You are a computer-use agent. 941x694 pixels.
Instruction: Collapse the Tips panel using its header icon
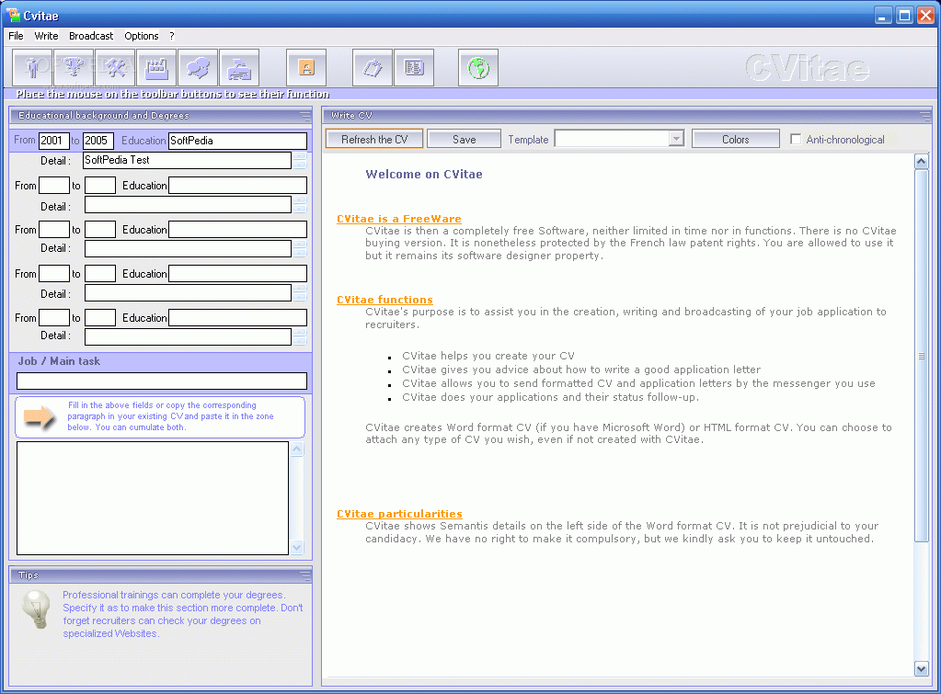point(304,575)
